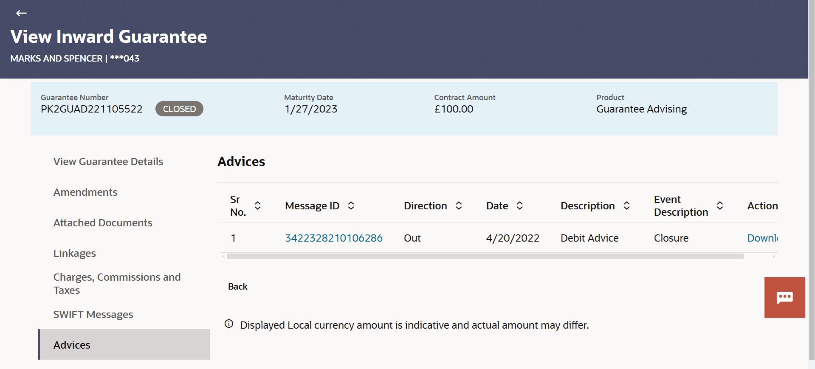
Task: Click the Advices section heading
Action: tap(241, 162)
